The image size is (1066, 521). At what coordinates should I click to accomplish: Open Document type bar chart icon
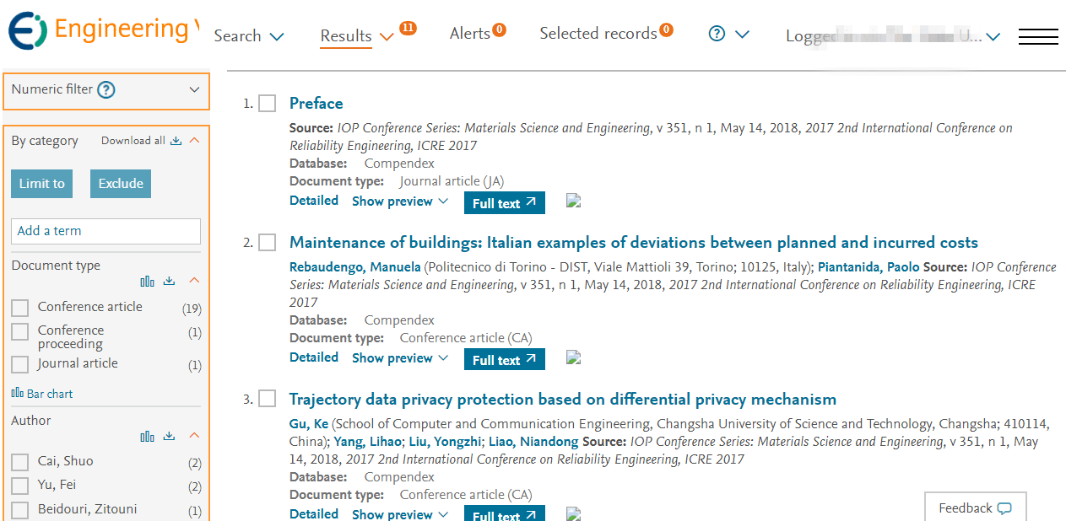(148, 281)
